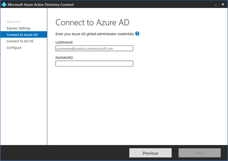Click the large Connect to Azure AD heading
This screenshot has height=161, width=228.
pyautogui.click(x=92, y=22)
